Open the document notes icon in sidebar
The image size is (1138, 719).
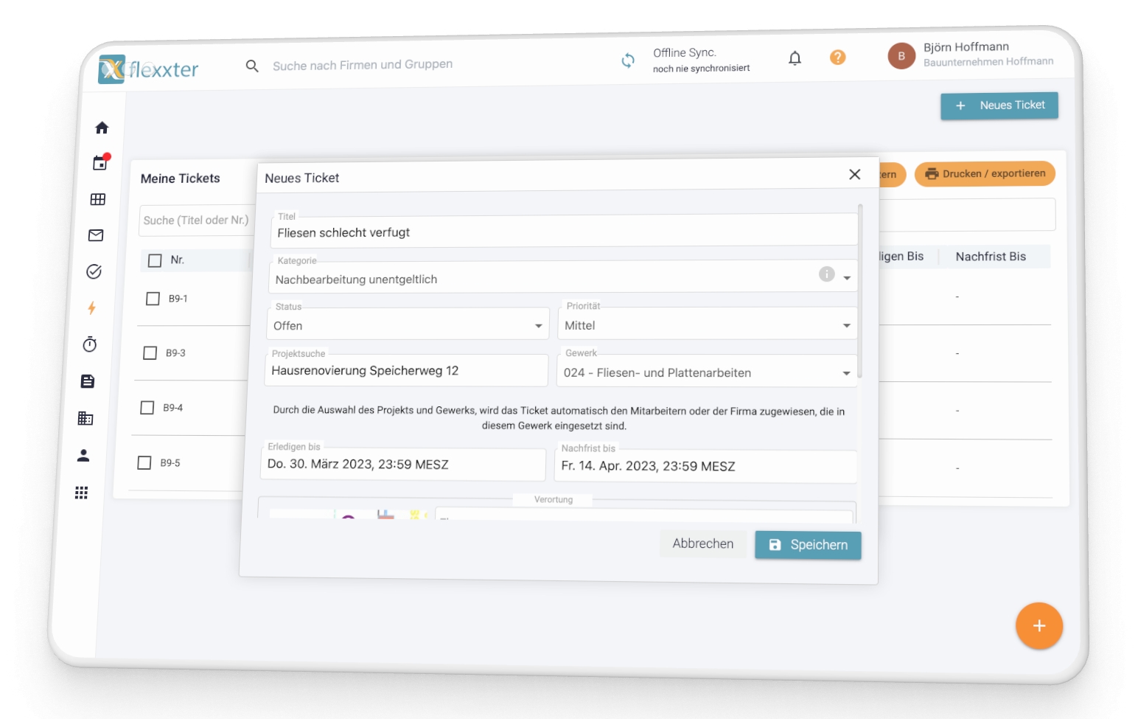click(88, 381)
